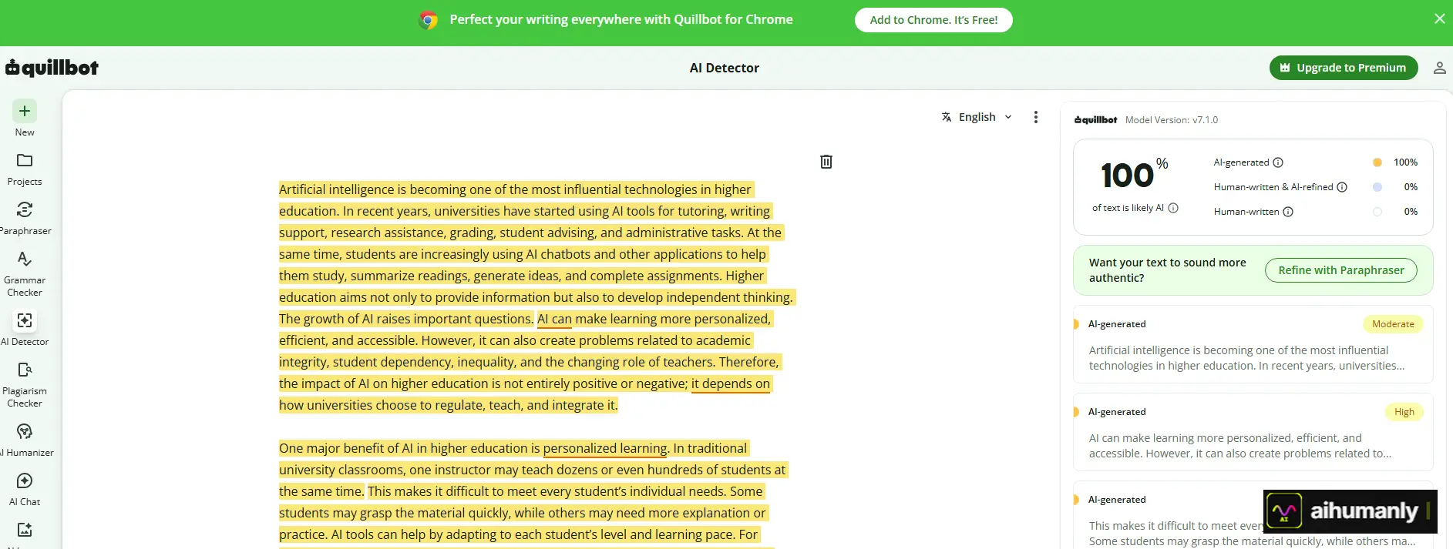The height and width of the screenshot is (549, 1453).
Task: Delete text with the trash icon
Action: [826, 162]
